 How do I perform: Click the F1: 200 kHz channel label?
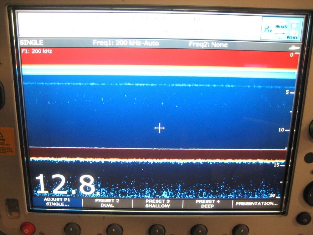click(x=37, y=51)
